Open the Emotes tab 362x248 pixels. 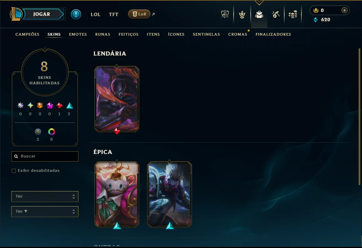(x=78, y=34)
